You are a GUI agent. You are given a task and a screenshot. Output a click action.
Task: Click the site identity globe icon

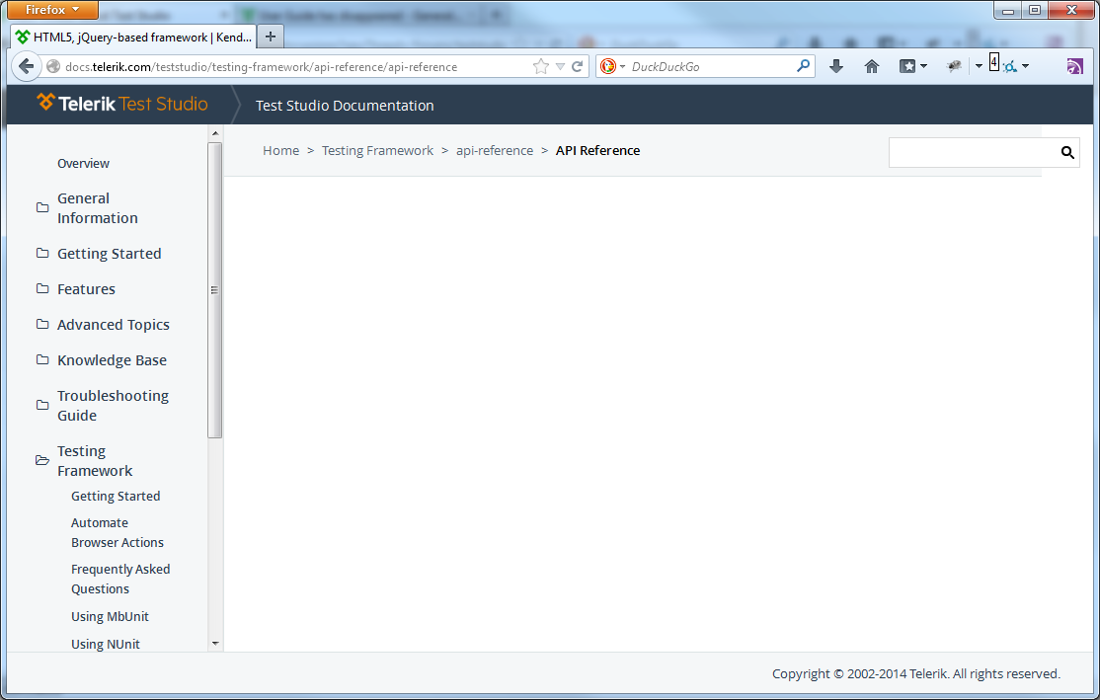(x=52, y=66)
